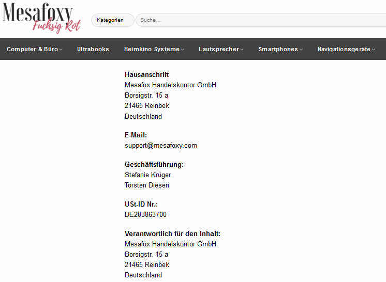Select Mesafox Handelskontor GmbH under Verantwortlich heading
The image size is (386, 282).
point(170,244)
